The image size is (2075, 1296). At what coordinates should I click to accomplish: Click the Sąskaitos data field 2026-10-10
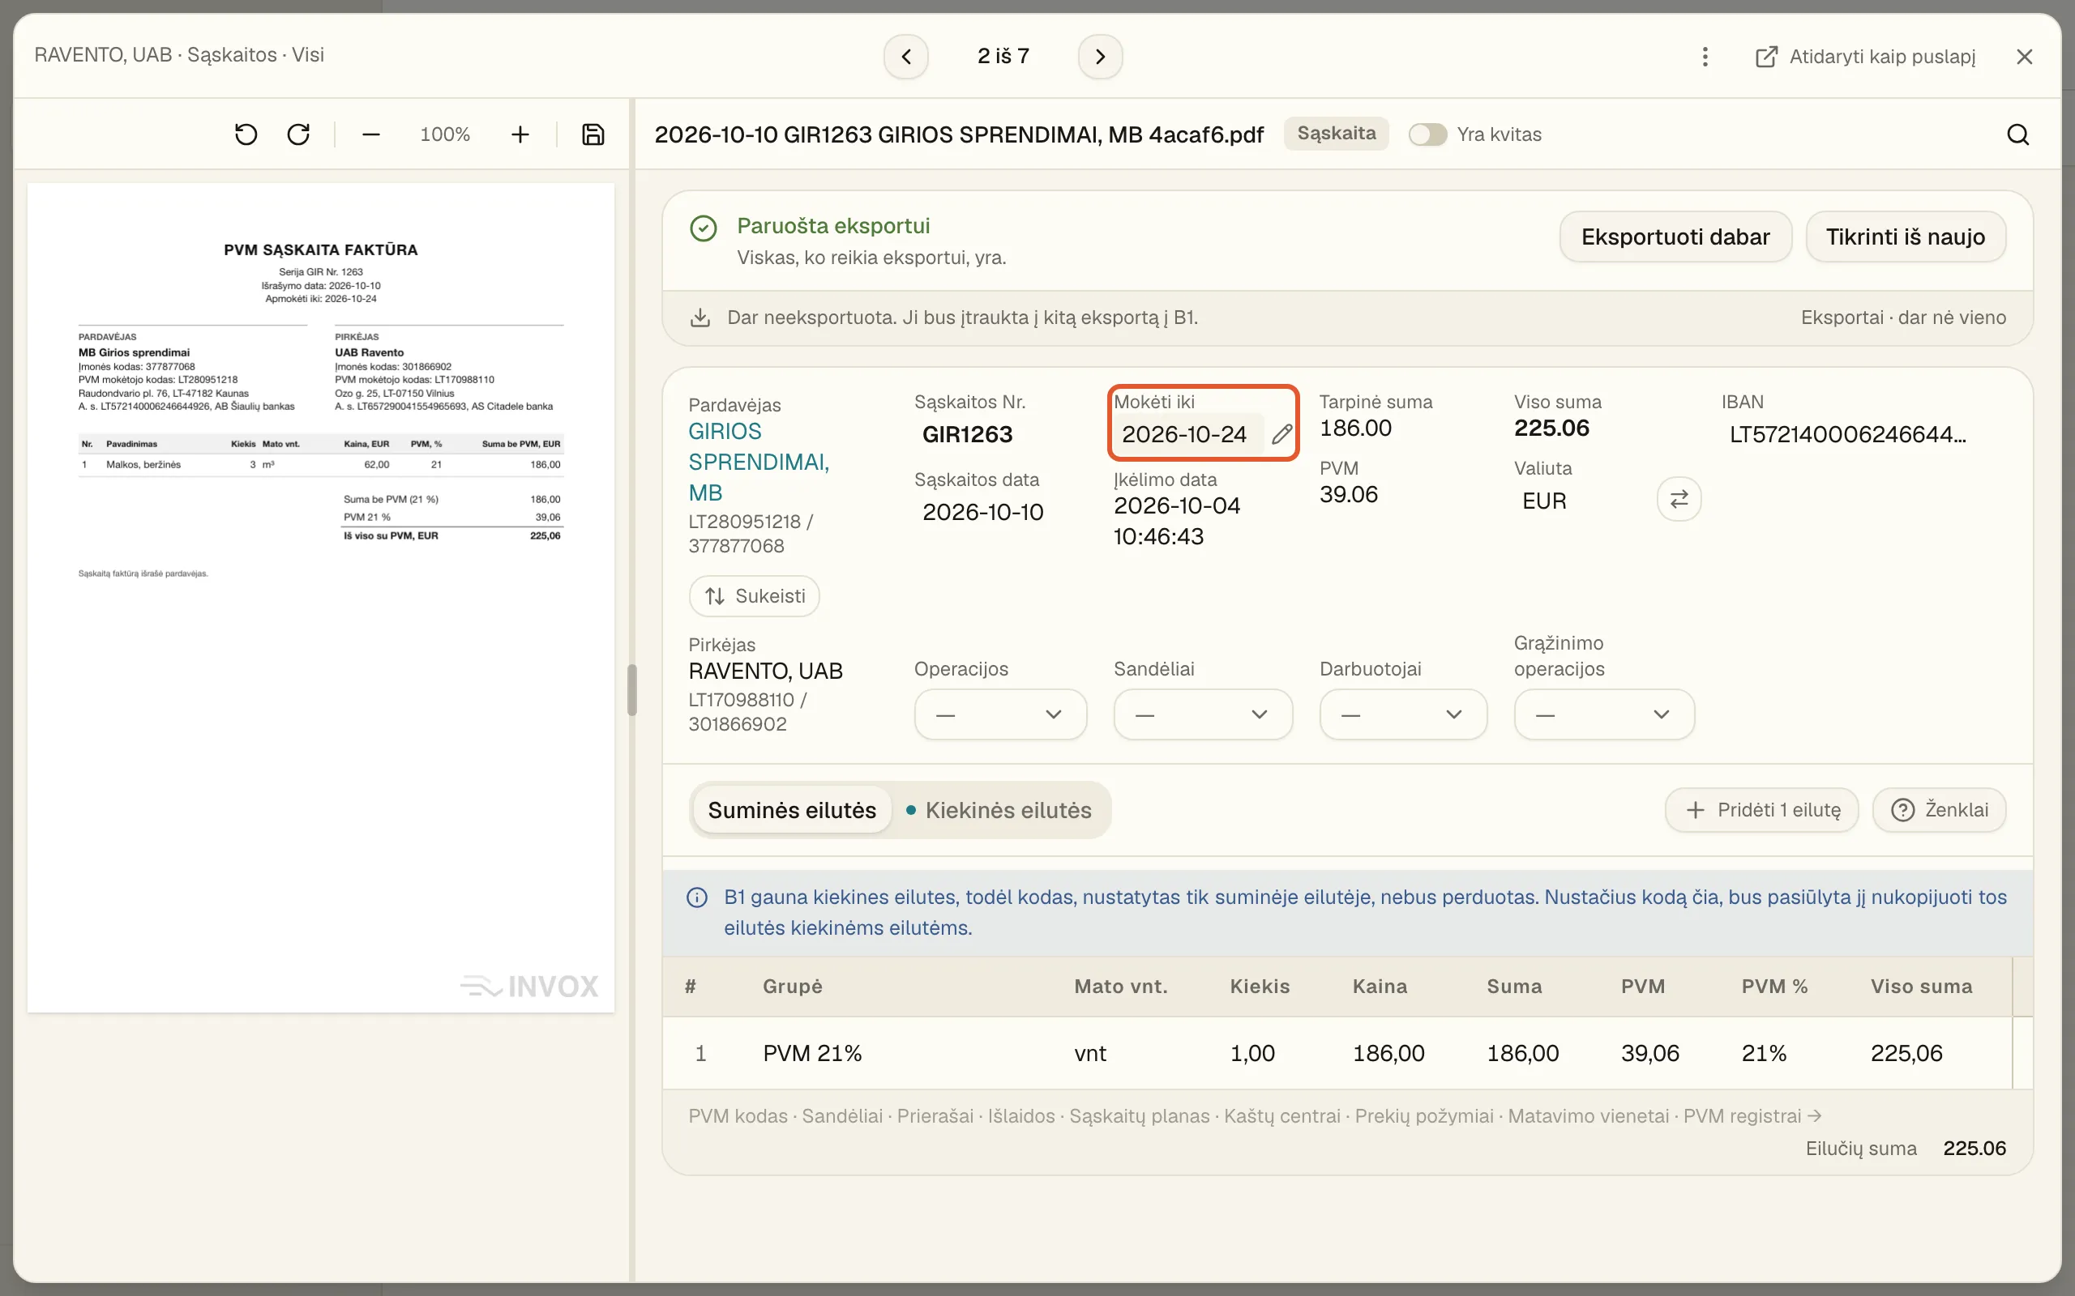click(x=982, y=513)
